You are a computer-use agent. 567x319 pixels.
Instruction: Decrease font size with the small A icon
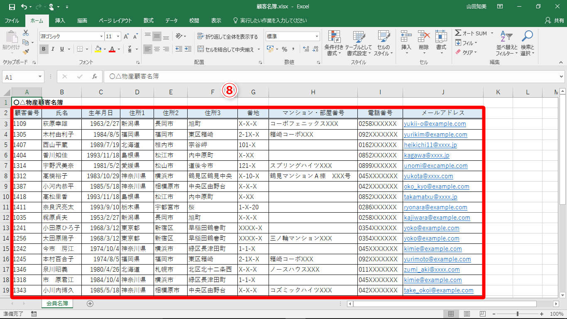click(x=136, y=37)
